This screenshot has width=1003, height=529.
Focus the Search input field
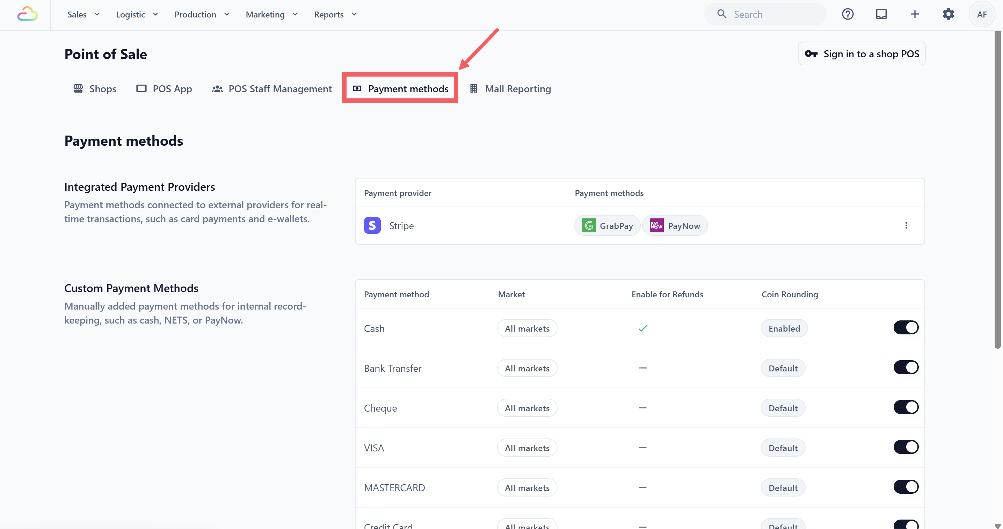point(765,14)
